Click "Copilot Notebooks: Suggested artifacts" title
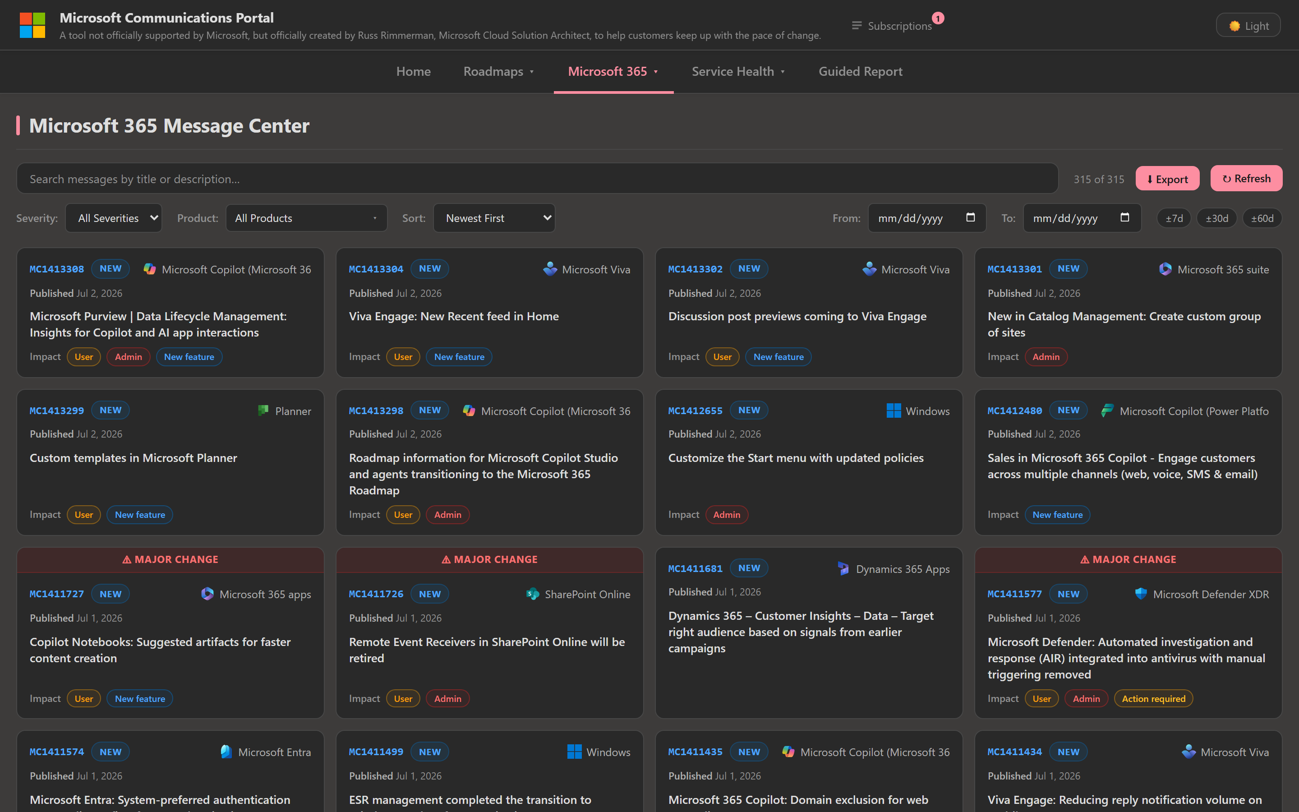The height and width of the screenshot is (812, 1299). tap(160, 650)
